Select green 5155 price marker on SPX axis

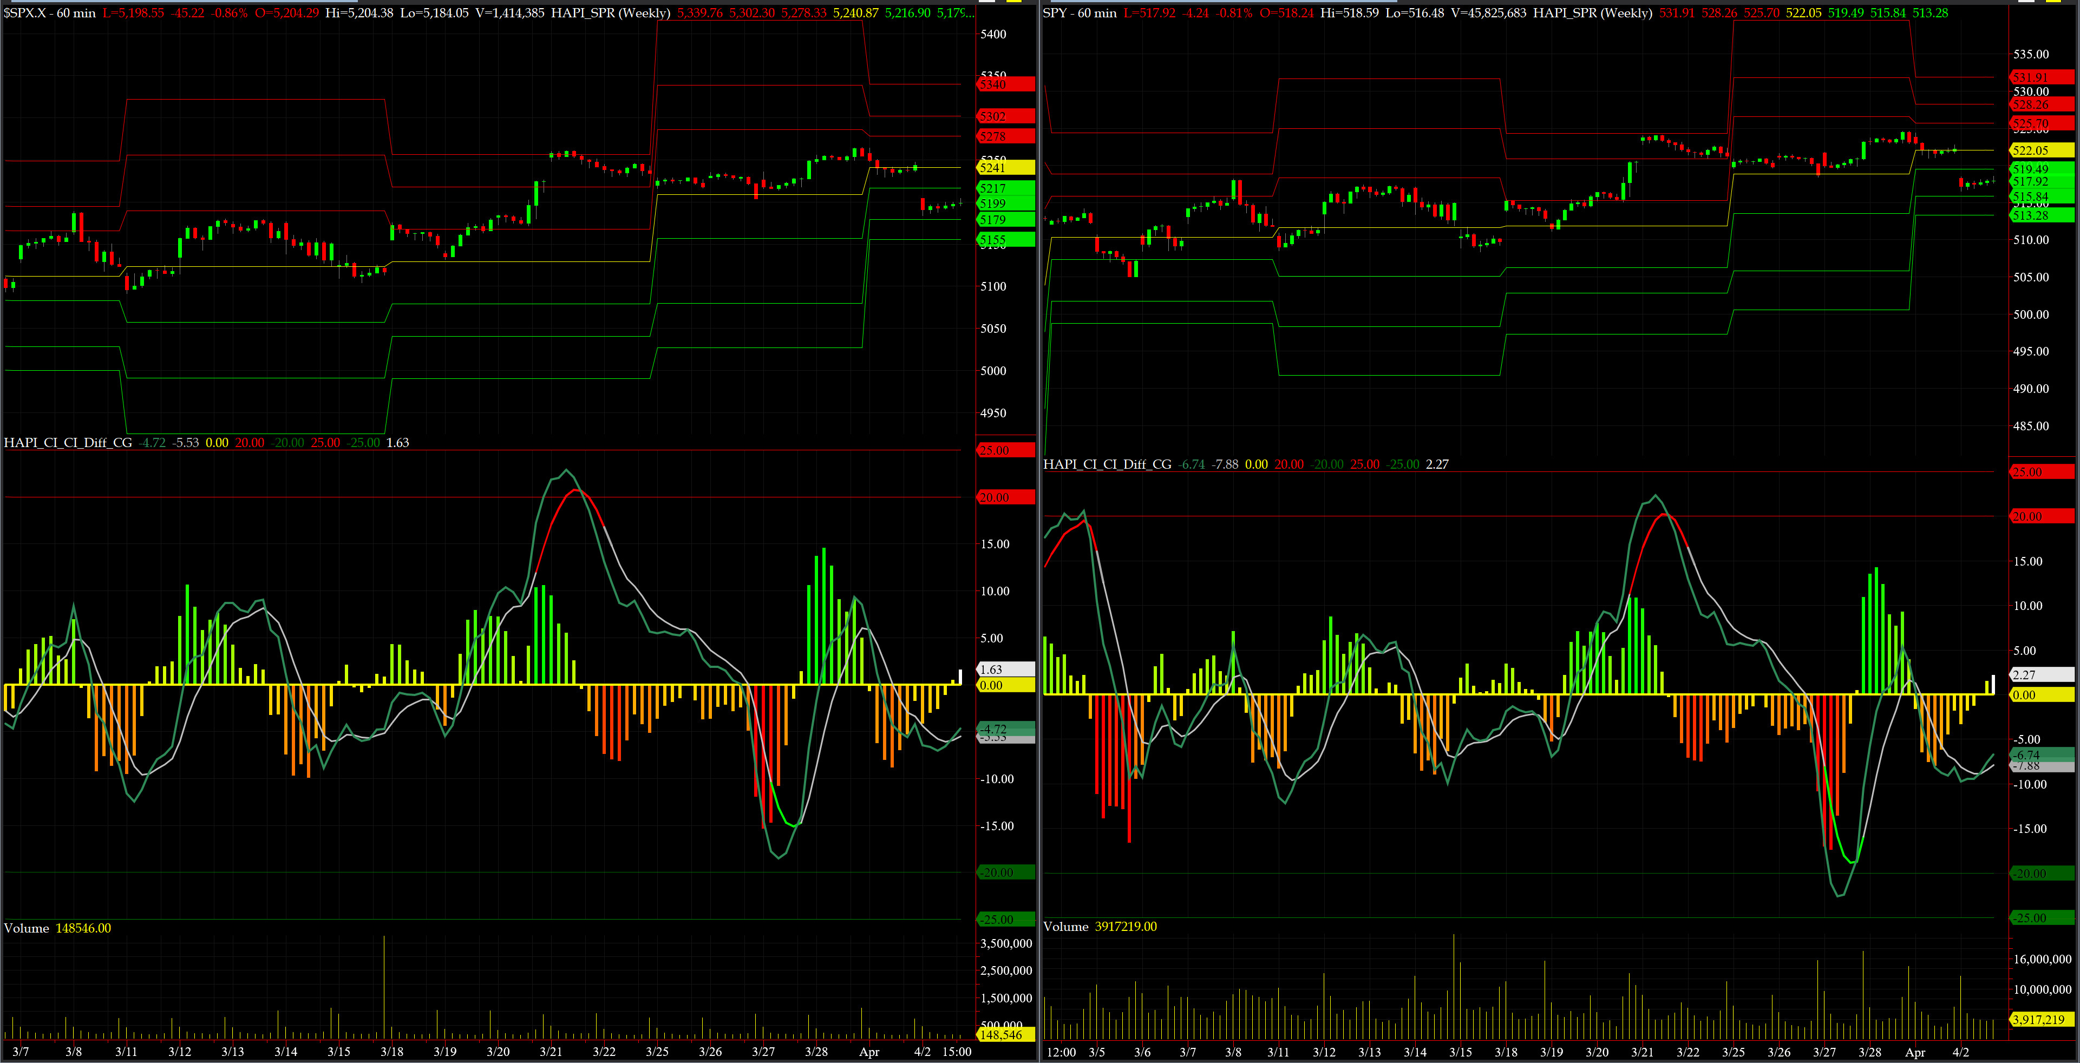[x=1005, y=240]
